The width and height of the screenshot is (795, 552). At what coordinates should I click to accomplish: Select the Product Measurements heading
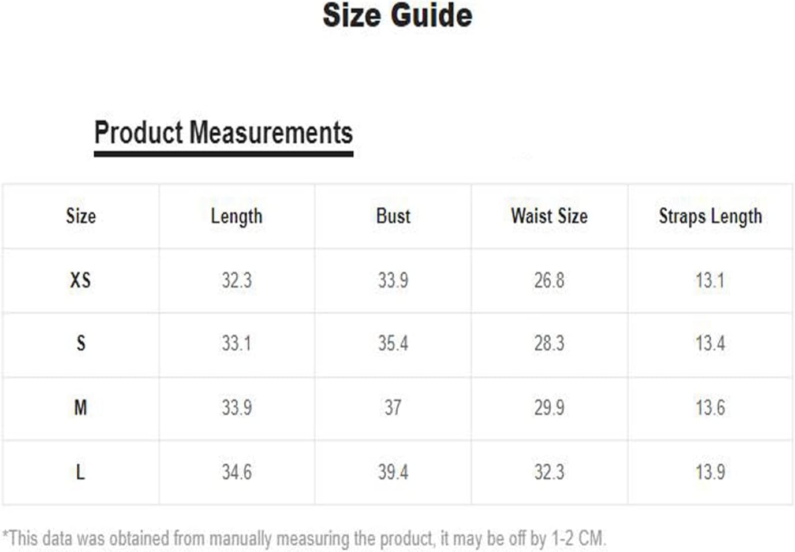(223, 133)
